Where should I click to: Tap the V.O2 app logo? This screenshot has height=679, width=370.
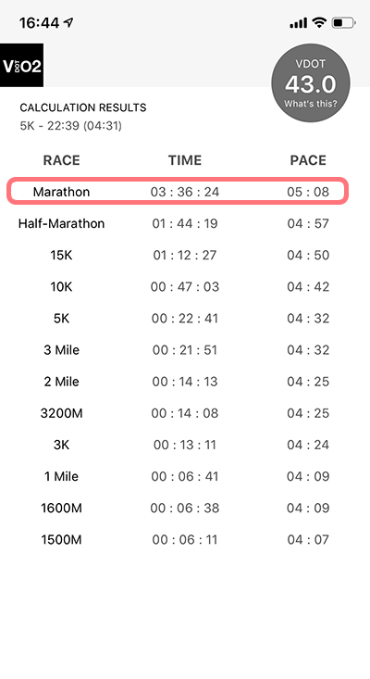coord(21,65)
